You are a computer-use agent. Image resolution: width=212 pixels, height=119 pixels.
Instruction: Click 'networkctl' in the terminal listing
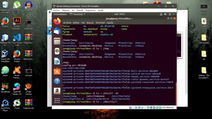(90, 34)
